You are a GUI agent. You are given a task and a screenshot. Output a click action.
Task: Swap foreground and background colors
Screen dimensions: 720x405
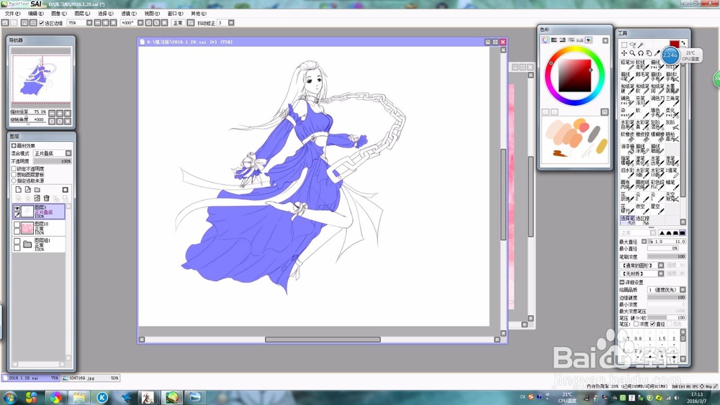pyautogui.click(x=683, y=43)
